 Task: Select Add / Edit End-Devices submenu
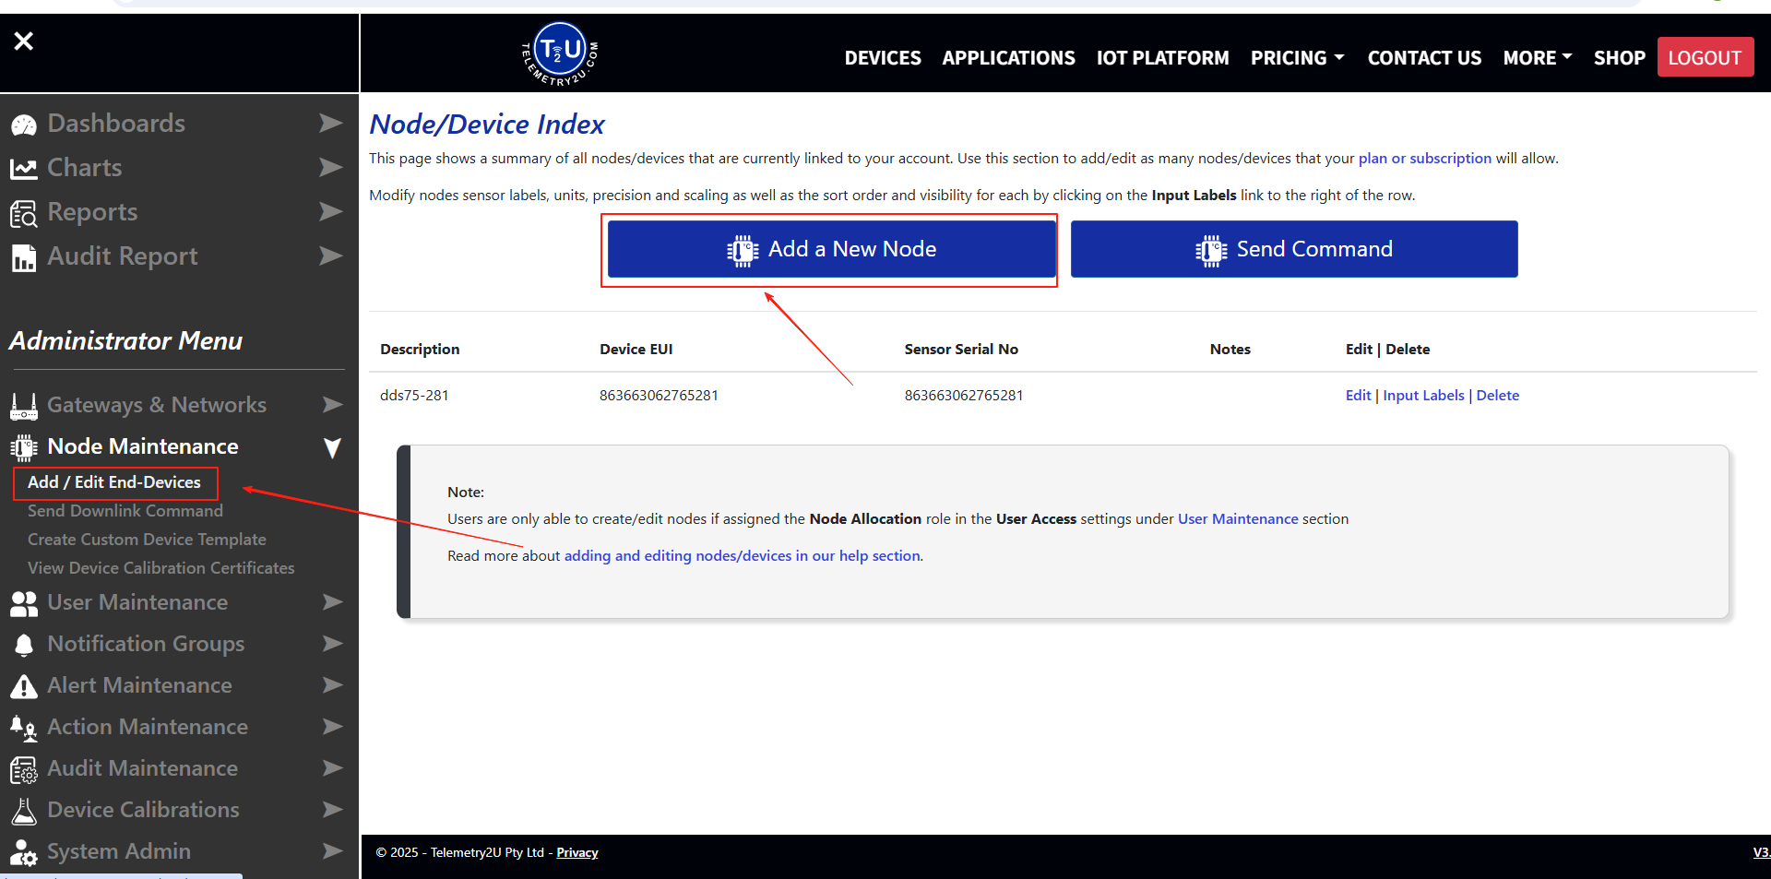coord(114,482)
